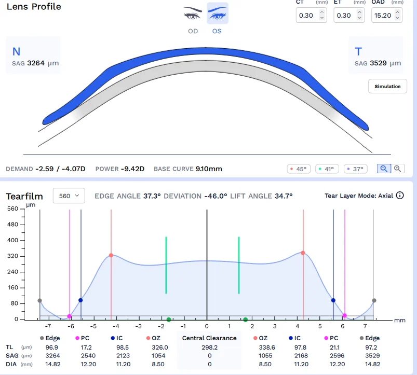Click the right green vertical slider bar
The image size is (417, 375).
pos(239,265)
